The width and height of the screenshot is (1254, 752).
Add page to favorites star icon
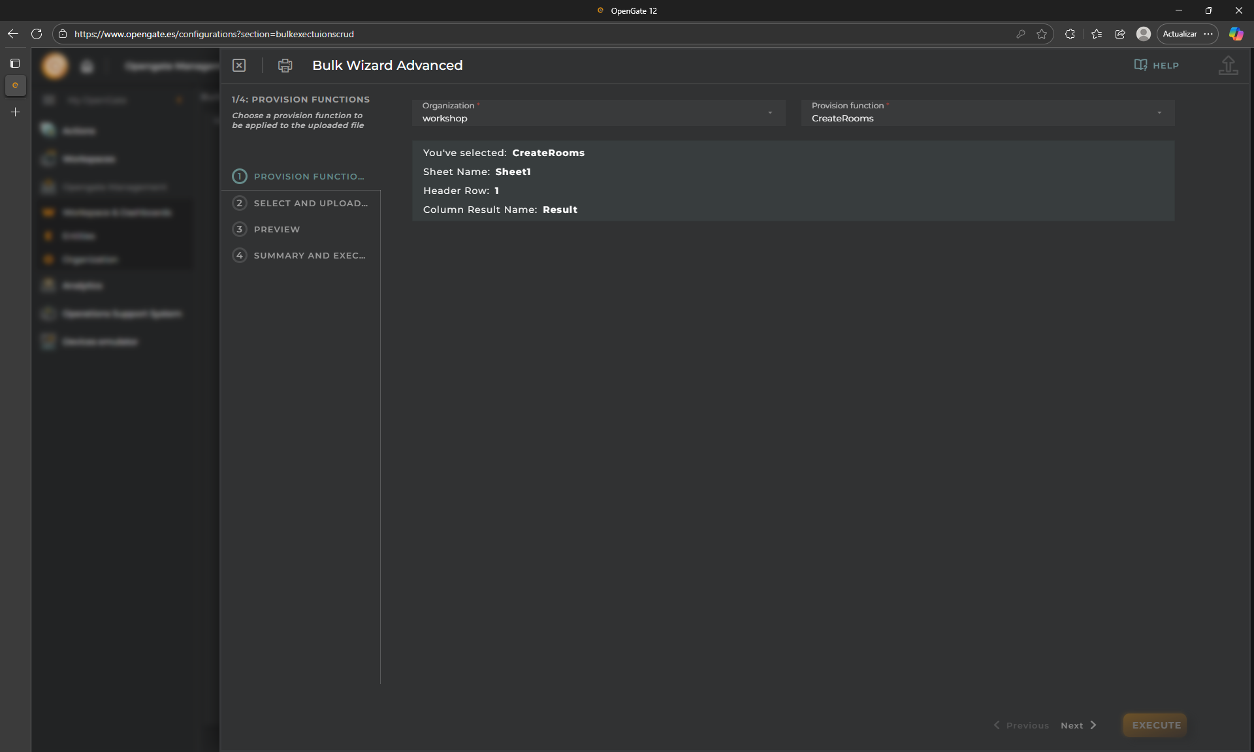(x=1042, y=34)
